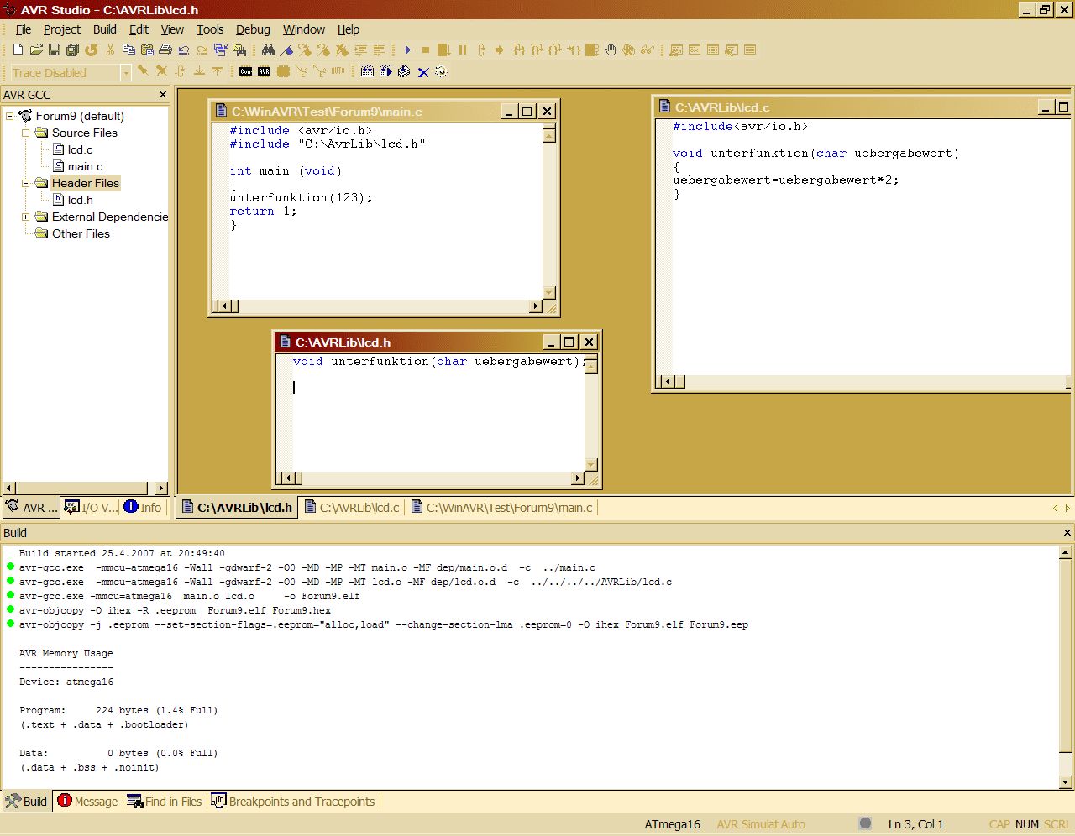Image resolution: width=1075 pixels, height=836 pixels.
Task: Expand the External Dependencies folder
Action: click(25, 217)
